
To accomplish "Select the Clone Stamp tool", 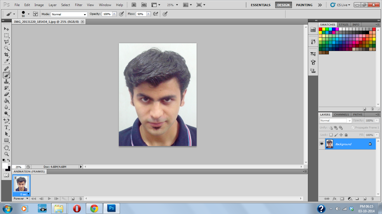I will coord(6,81).
